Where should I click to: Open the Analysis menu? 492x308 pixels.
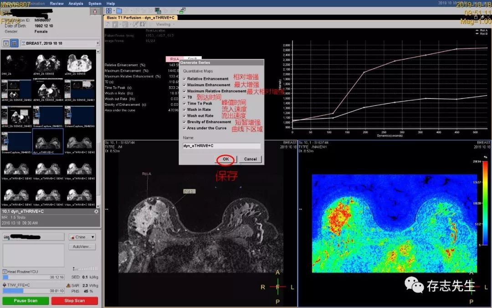(76, 3)
